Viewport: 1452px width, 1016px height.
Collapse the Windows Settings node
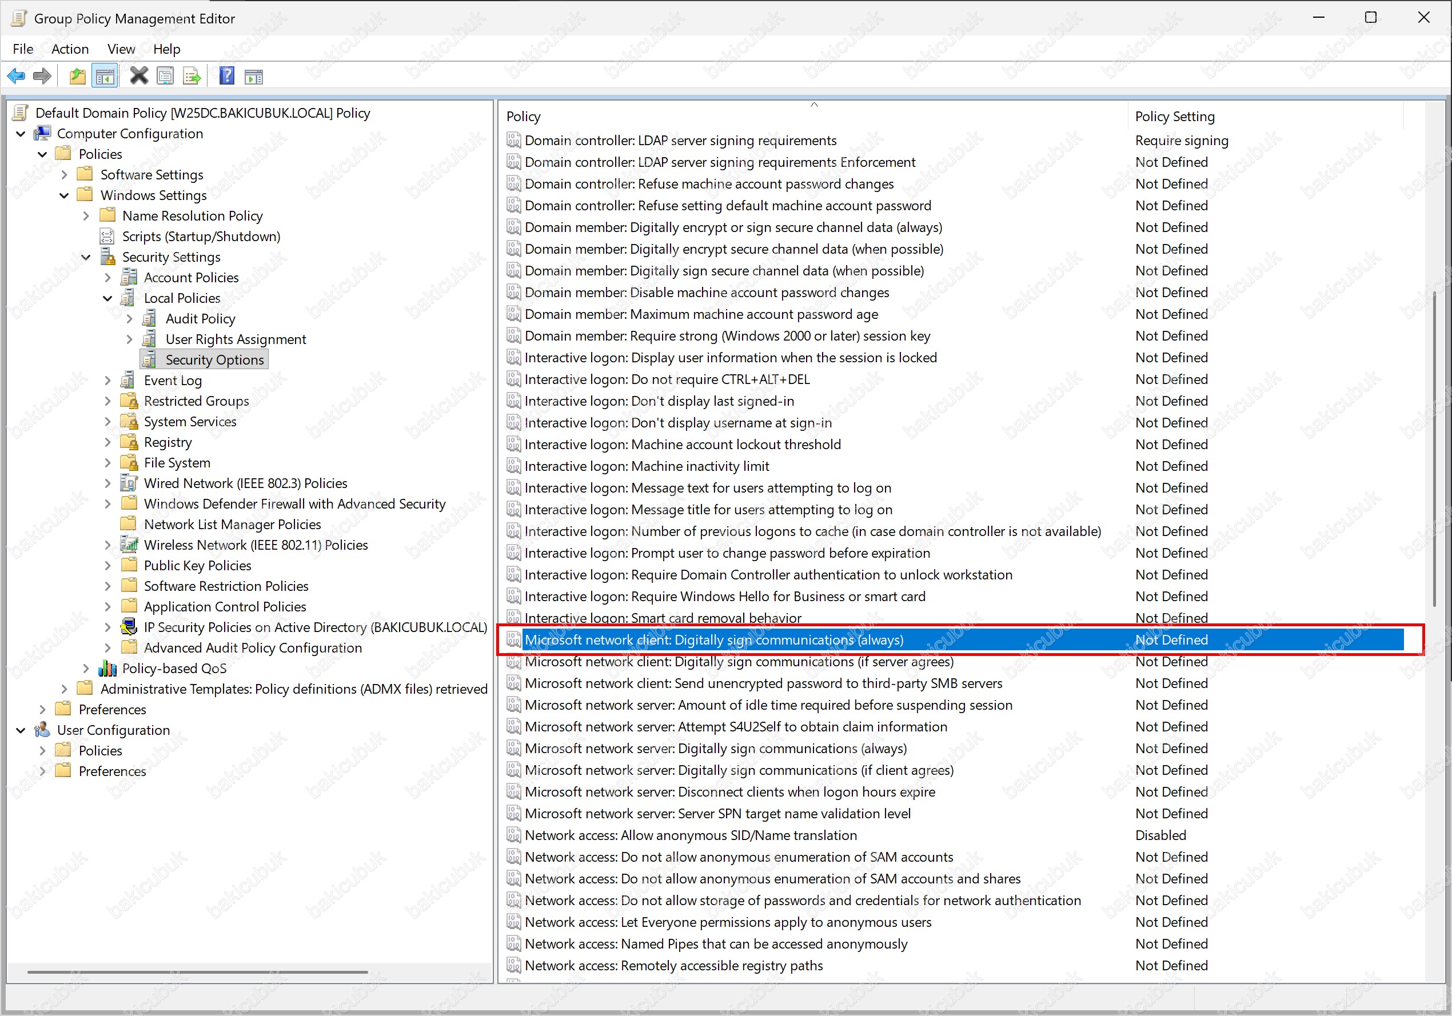point(64,195)
